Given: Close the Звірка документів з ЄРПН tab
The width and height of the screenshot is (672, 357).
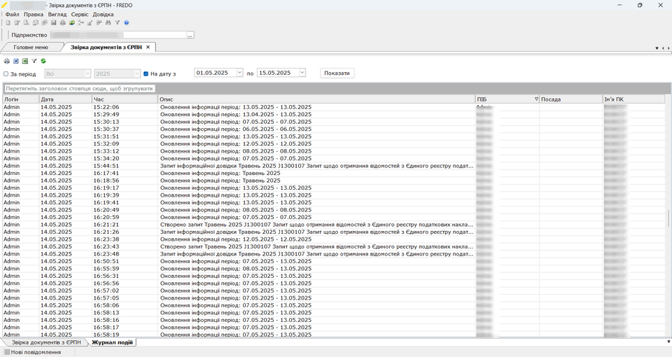Looking at the screenshot, I should pos(148,47).
